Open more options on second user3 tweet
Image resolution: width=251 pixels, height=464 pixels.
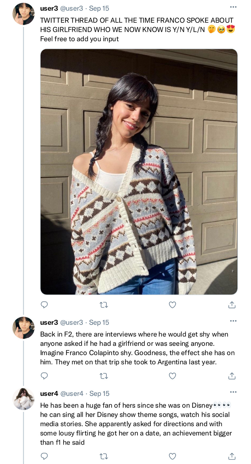click(233, 321)
